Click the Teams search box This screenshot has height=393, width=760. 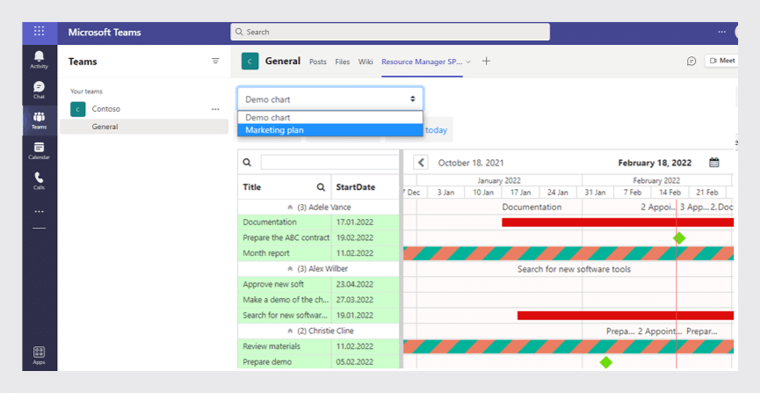(390, 32)
